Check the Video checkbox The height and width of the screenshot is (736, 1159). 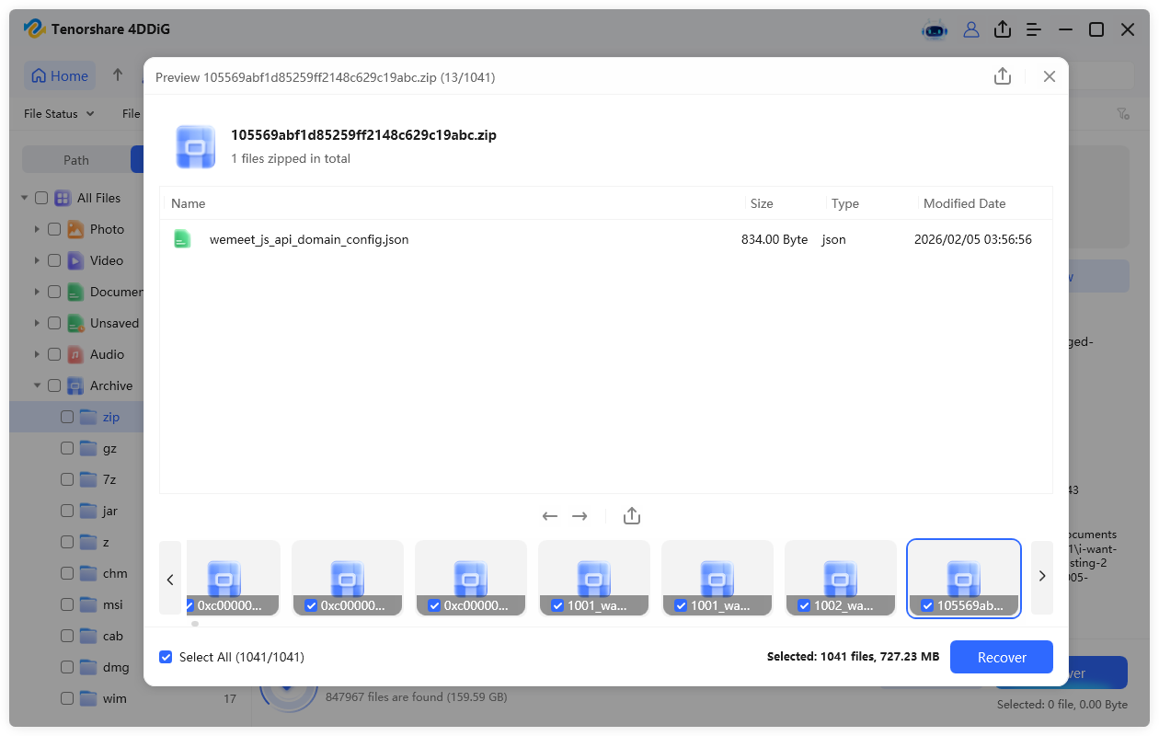pos(54,260)
